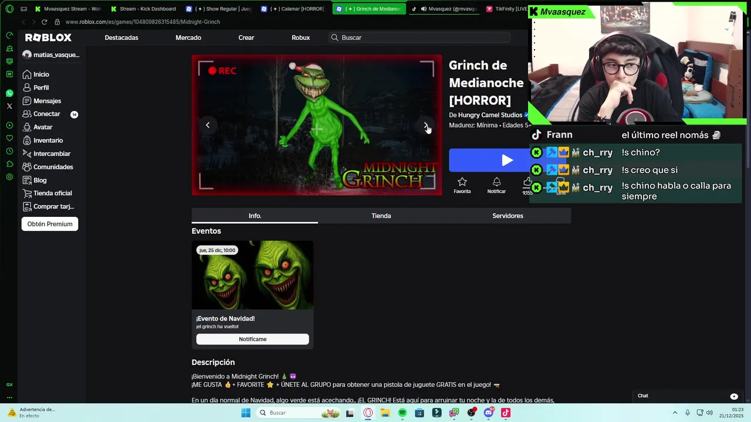
Task: Switch to the Servidores tab
Action: point(508,216)
